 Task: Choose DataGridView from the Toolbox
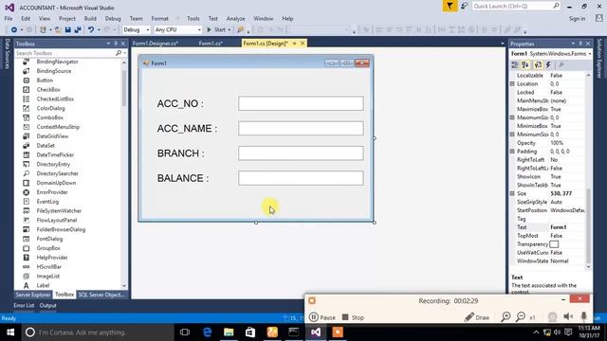point(52,136)
